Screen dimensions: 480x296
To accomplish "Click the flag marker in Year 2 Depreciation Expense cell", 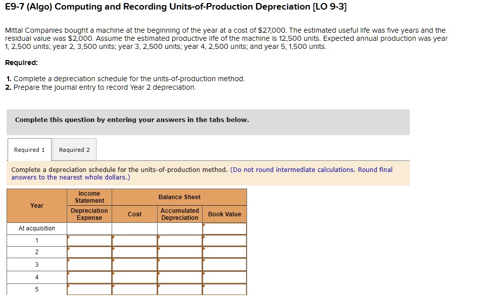I will coord(68,250).
